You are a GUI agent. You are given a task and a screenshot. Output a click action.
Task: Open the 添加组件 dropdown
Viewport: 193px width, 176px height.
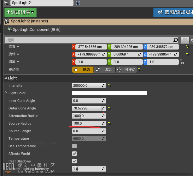click(x=20, y=12)
